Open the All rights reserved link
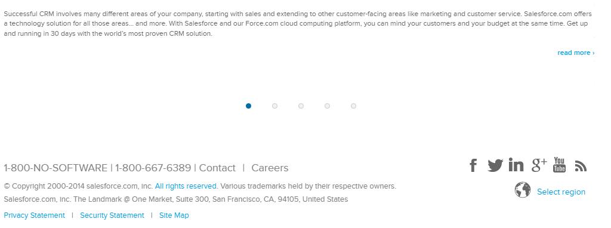Viewport: 611px width, 228px height. (186, 186)
